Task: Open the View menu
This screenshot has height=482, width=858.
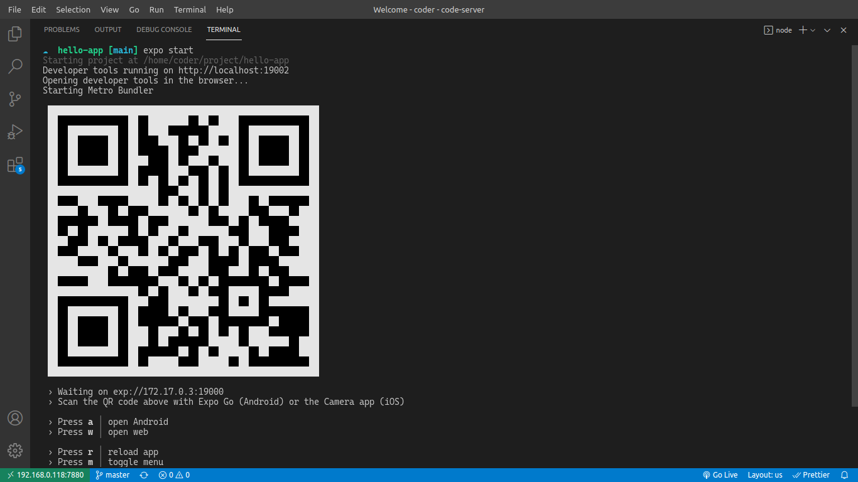Action: [109, 9]
